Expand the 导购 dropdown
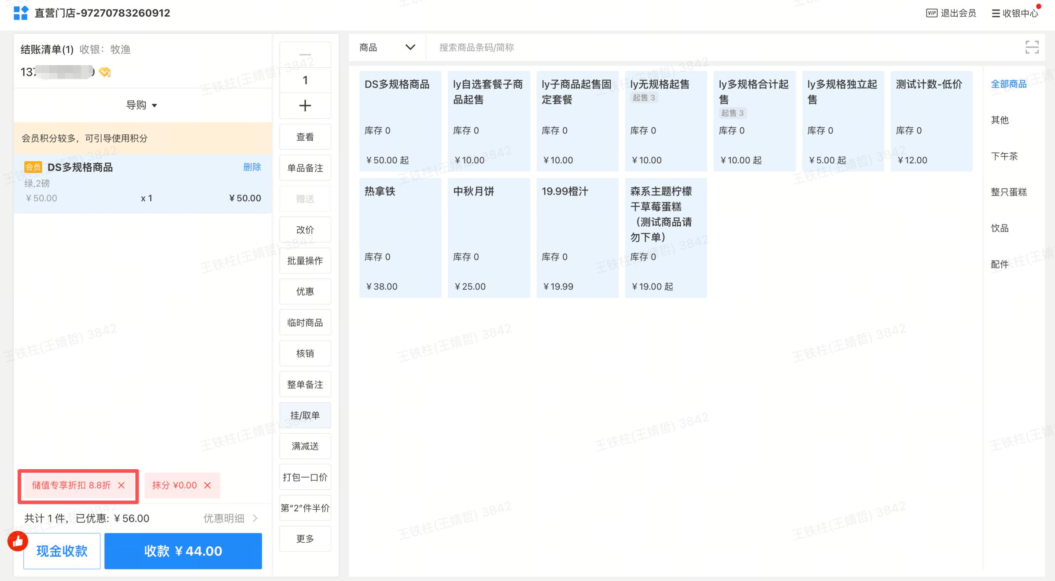This screenshot has width=1055, height=581. pyautogui.click(x=142, y=105)
